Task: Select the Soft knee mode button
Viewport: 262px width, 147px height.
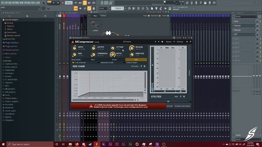Action: [x=136, y=60]
